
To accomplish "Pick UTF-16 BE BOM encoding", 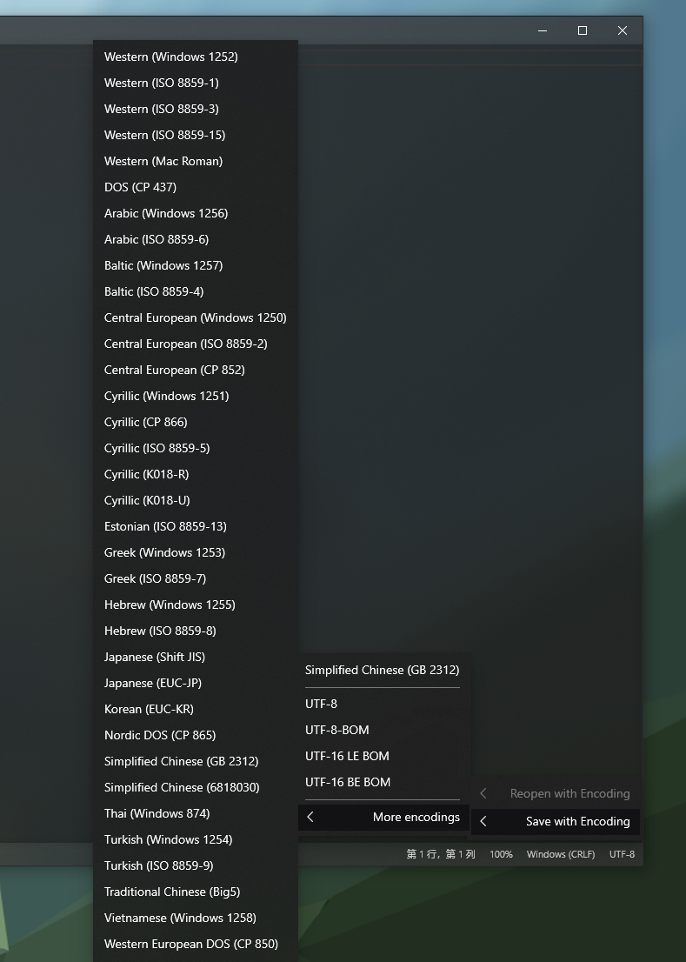I will pos(383,782).
